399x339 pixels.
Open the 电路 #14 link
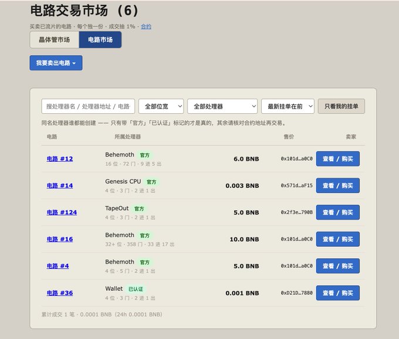coord(60,186)
